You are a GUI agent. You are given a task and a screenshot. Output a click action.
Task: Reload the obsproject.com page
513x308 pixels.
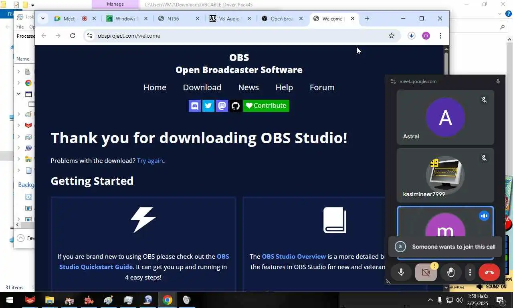73,36
